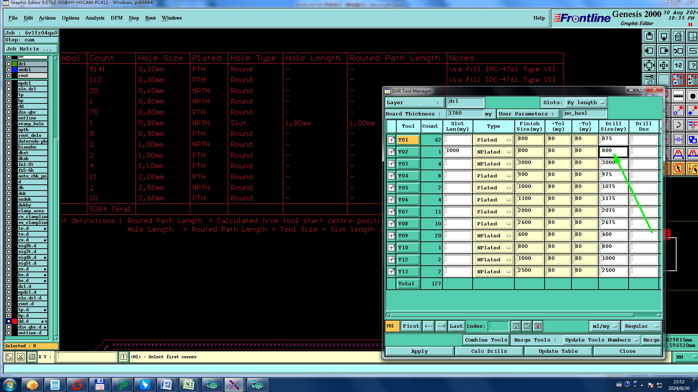Click the red X delete tool icon

coord(538,326)
